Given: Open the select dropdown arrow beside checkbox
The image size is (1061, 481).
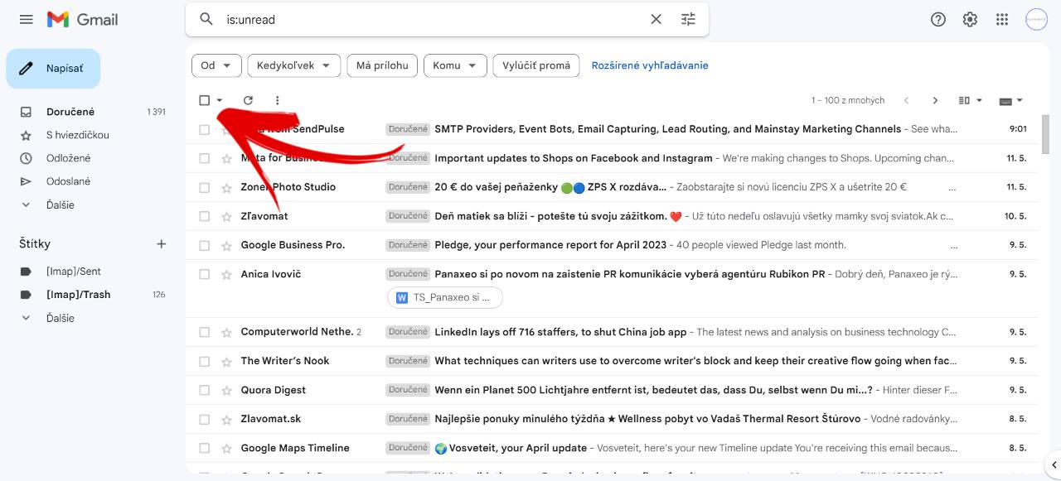Looking at the screenshot, I should pyautogui.click(x=220, y=100).
